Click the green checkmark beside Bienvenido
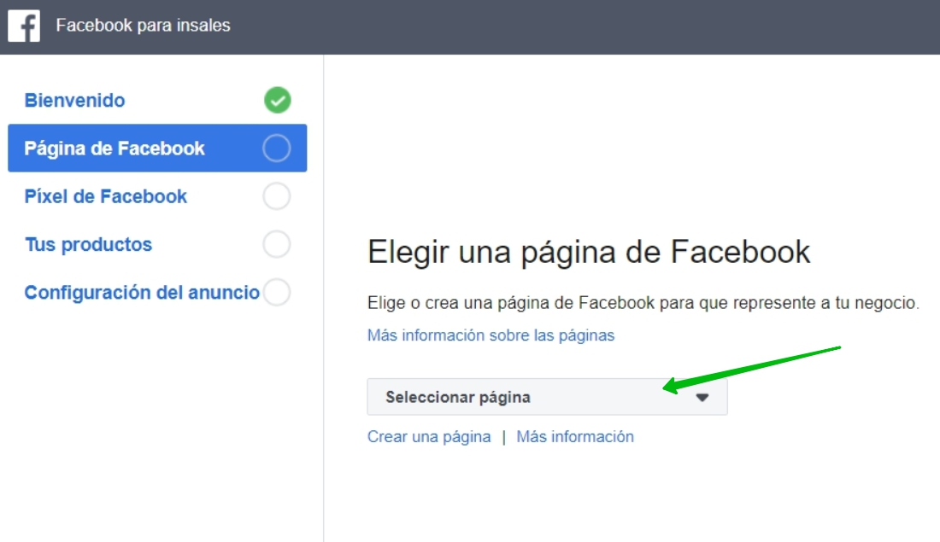940x542 pixels. tap(277, 101)
